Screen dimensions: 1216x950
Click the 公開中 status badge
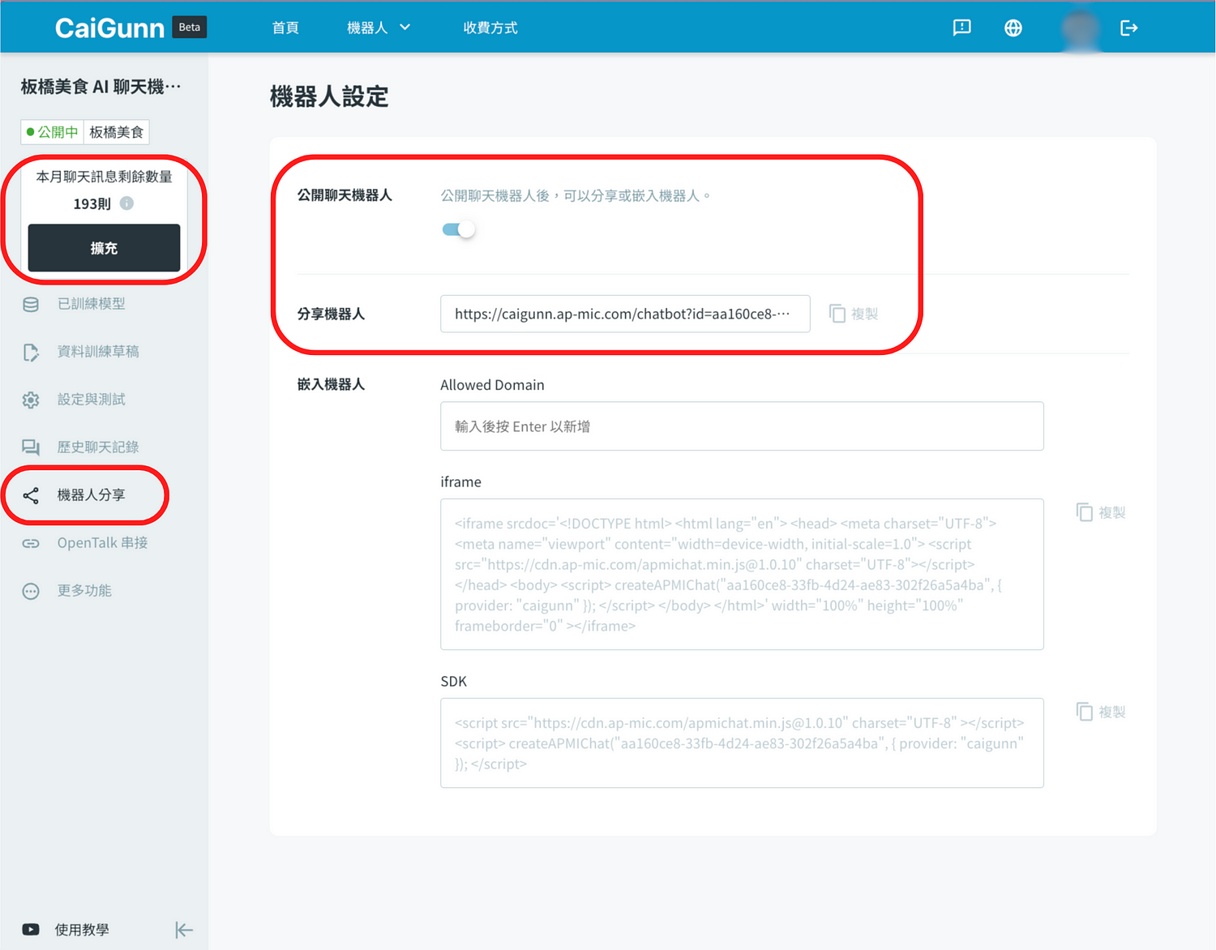52,132
